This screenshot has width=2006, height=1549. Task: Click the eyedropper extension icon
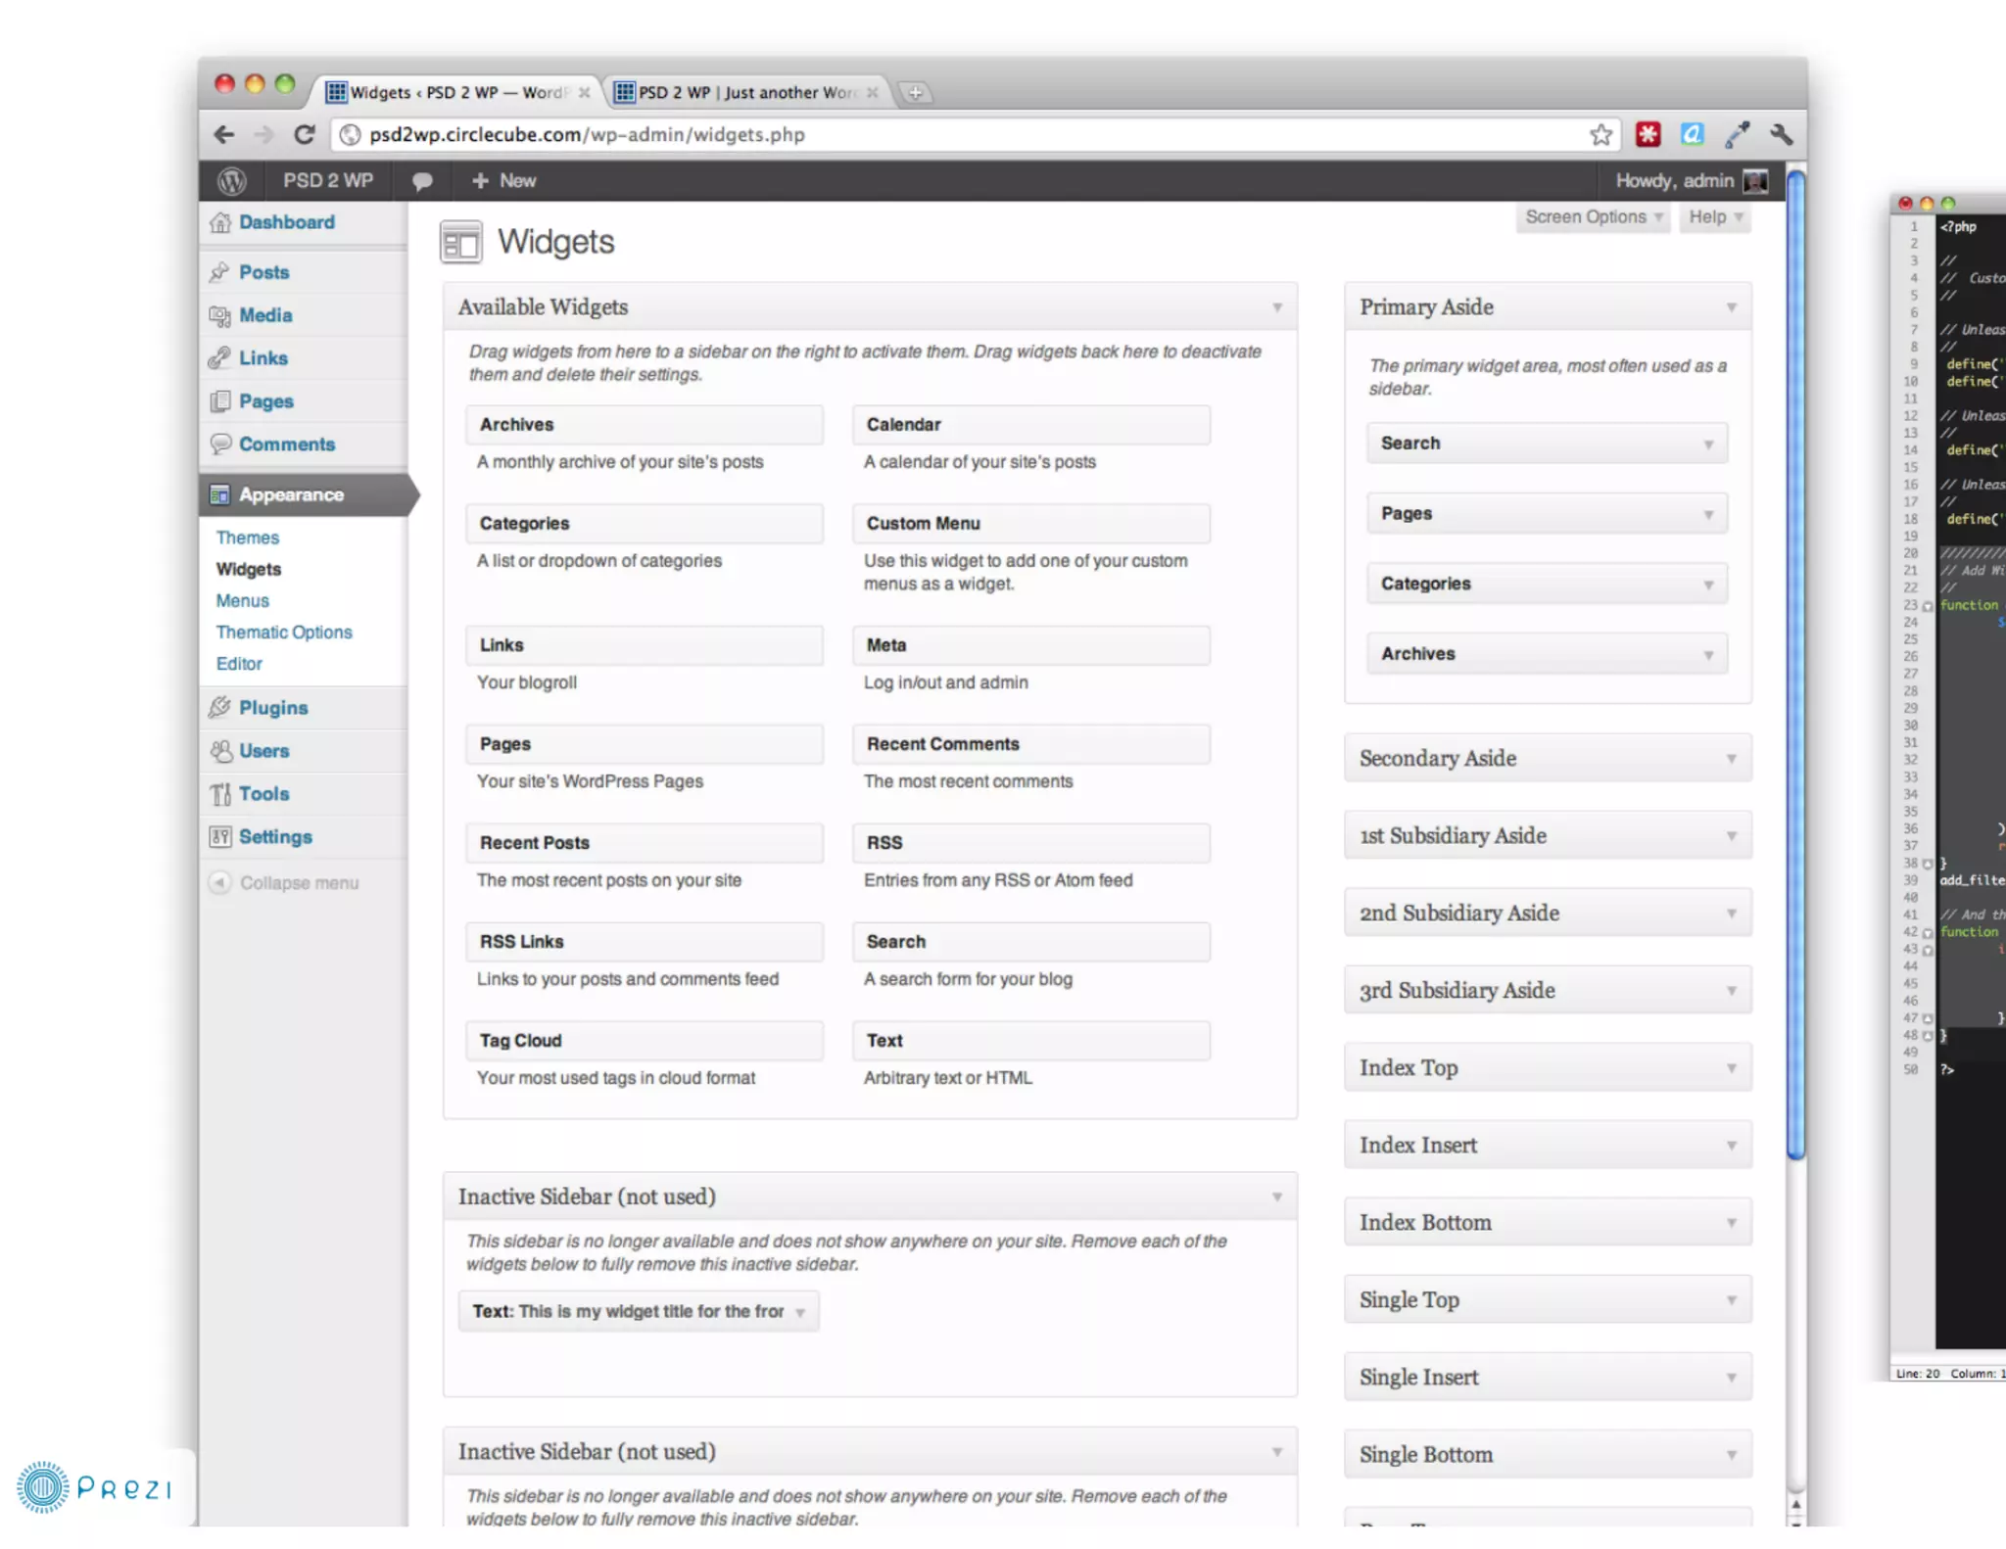[1738, 134]
